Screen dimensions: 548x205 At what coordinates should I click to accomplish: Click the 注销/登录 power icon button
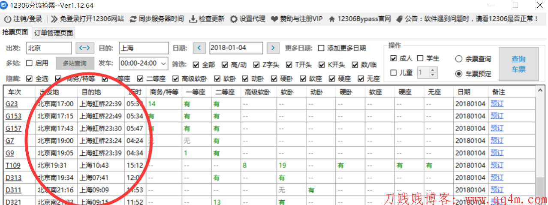click(23, 19)
